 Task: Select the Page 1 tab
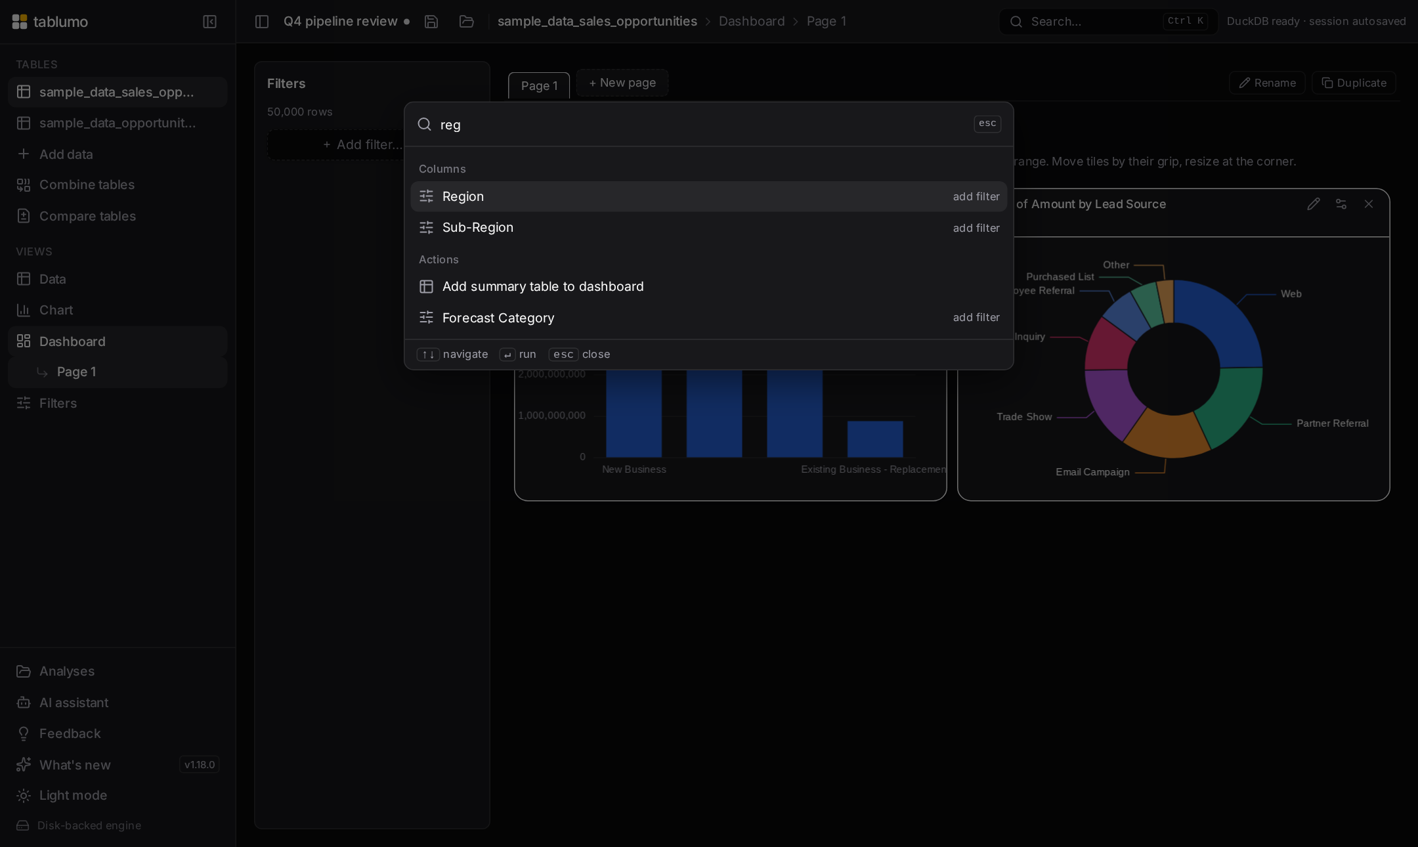(539, 85)
